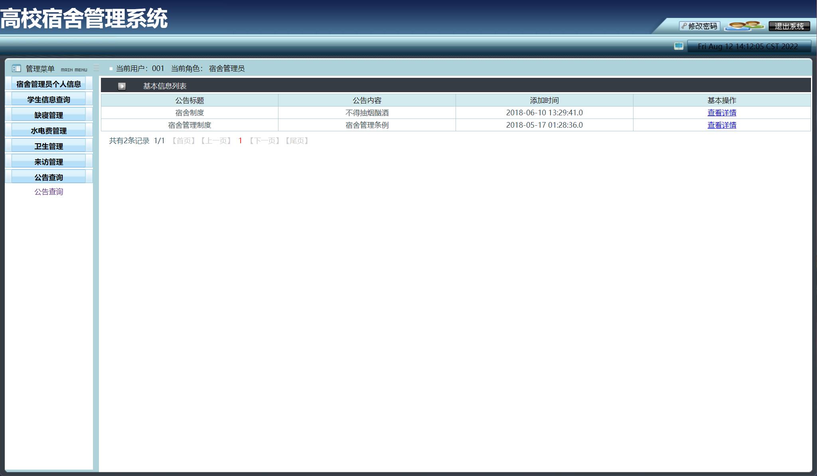
Task: Expand the 学生信息查询 menu section
Action: coord(49,100)
